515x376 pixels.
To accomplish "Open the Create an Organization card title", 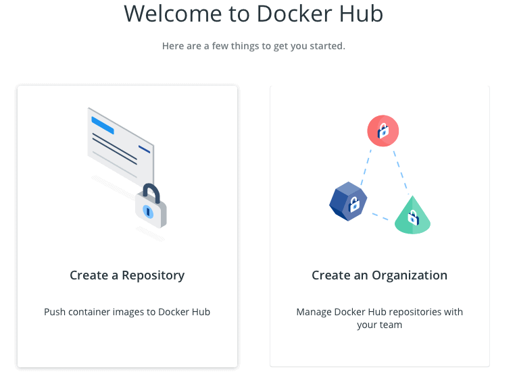I will click(x=379, y=275).
